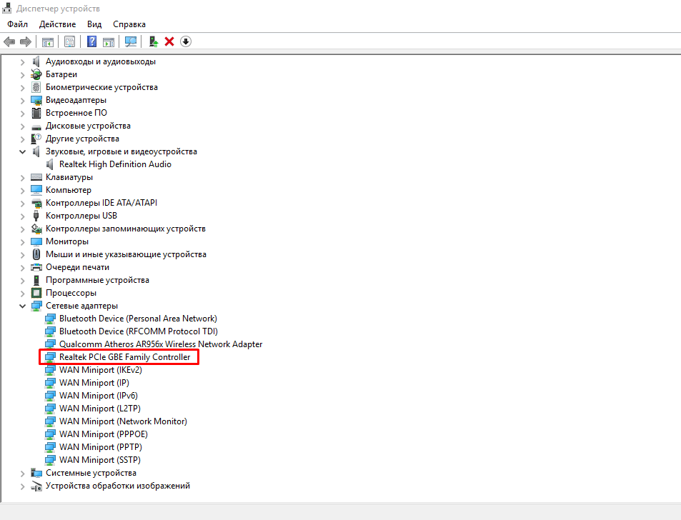Click the Биометрические устройства fingerprint icon
This screenshot has height=520, width=681.
coord(36,88)
